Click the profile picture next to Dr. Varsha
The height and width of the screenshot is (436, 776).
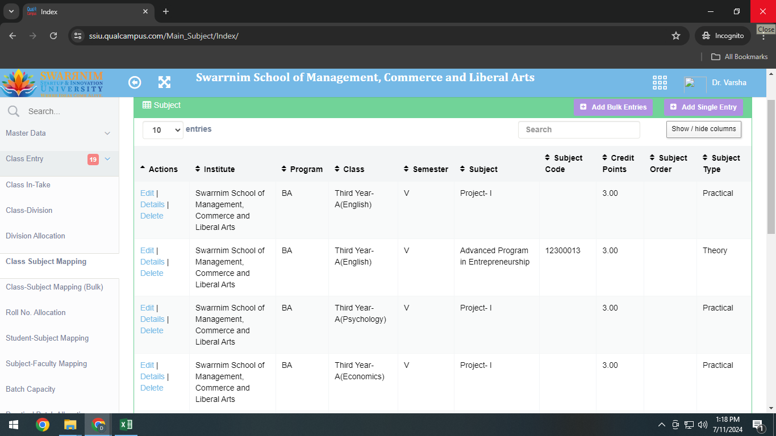(695, 83)
